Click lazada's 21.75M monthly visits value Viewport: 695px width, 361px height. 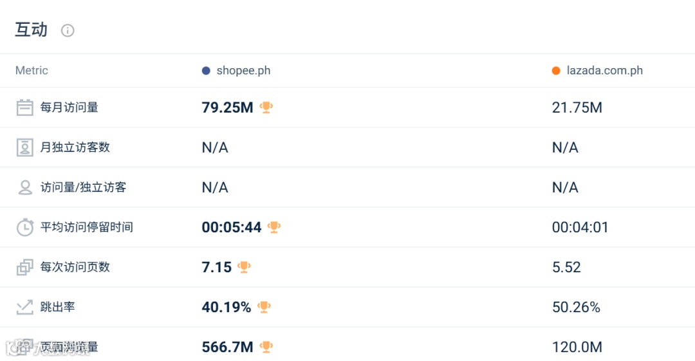tap(577, 107)
